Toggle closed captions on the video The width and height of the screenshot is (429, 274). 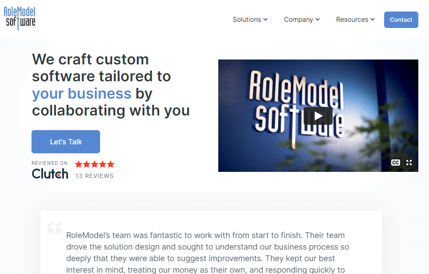(395, 163)
